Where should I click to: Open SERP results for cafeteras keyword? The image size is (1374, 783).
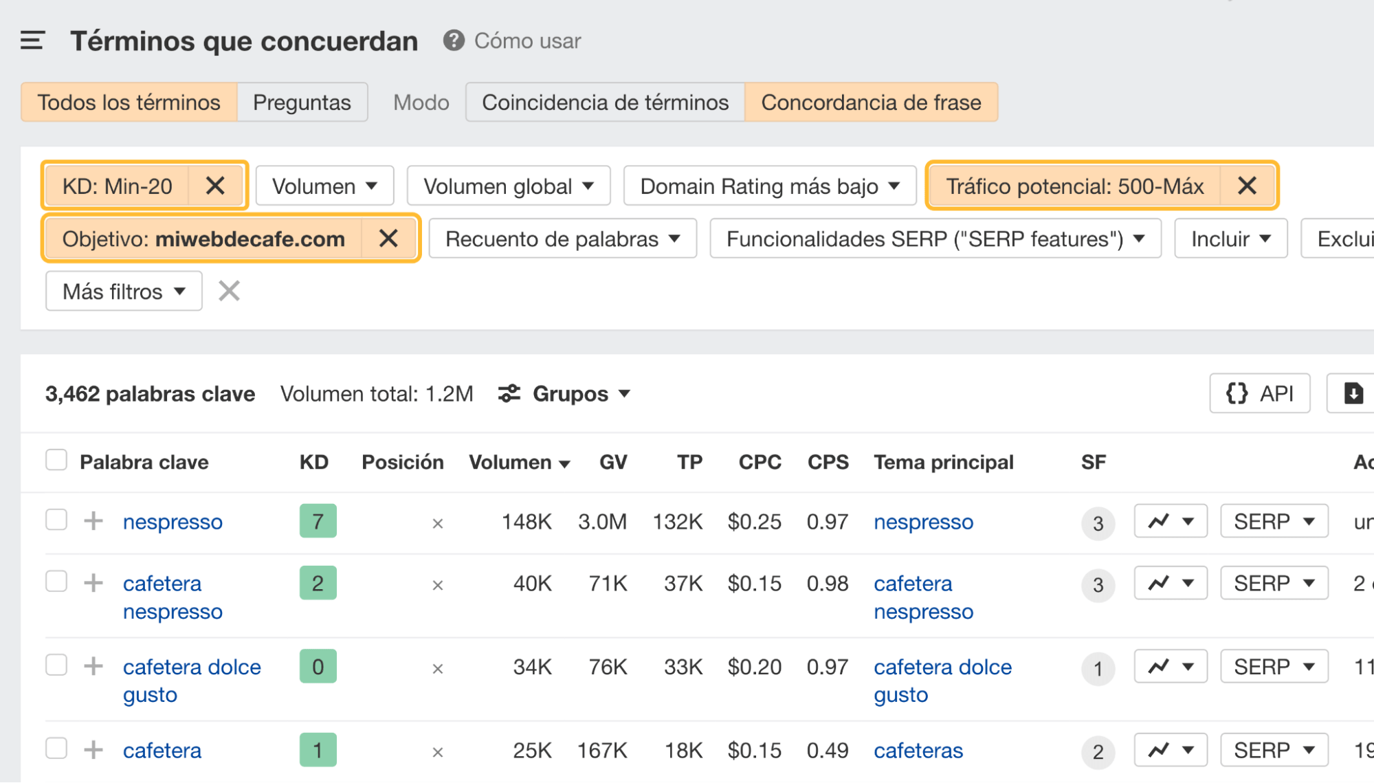(1274, 749)
